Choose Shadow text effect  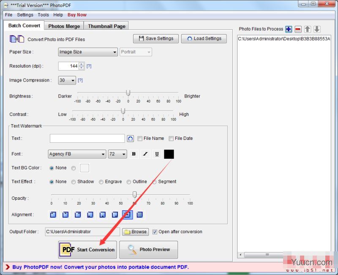[73, 182]
